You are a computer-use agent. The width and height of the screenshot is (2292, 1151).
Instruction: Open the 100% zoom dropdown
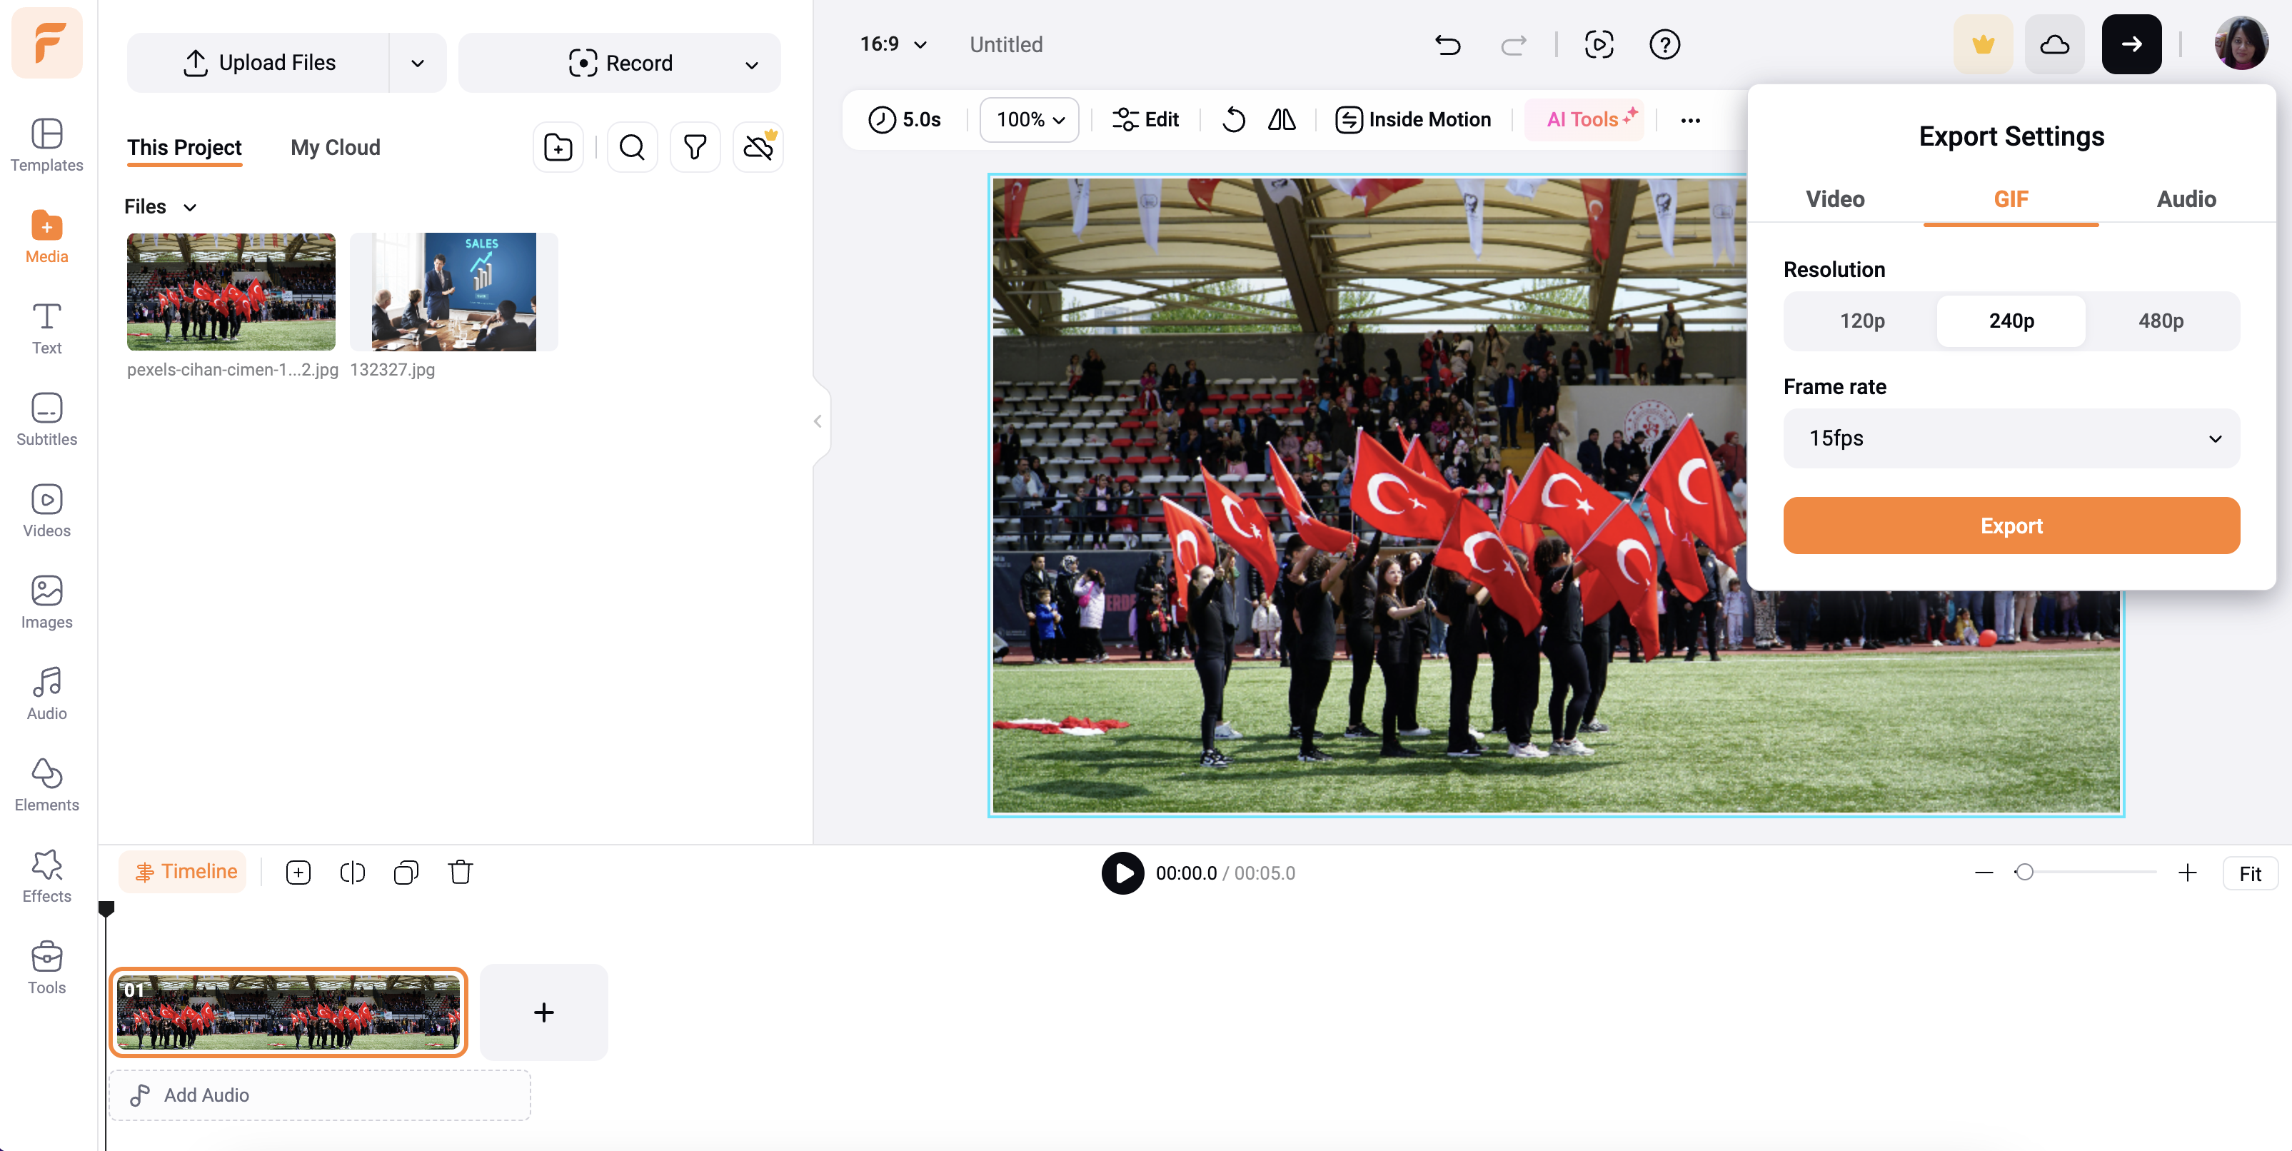tap(1030, 119)
